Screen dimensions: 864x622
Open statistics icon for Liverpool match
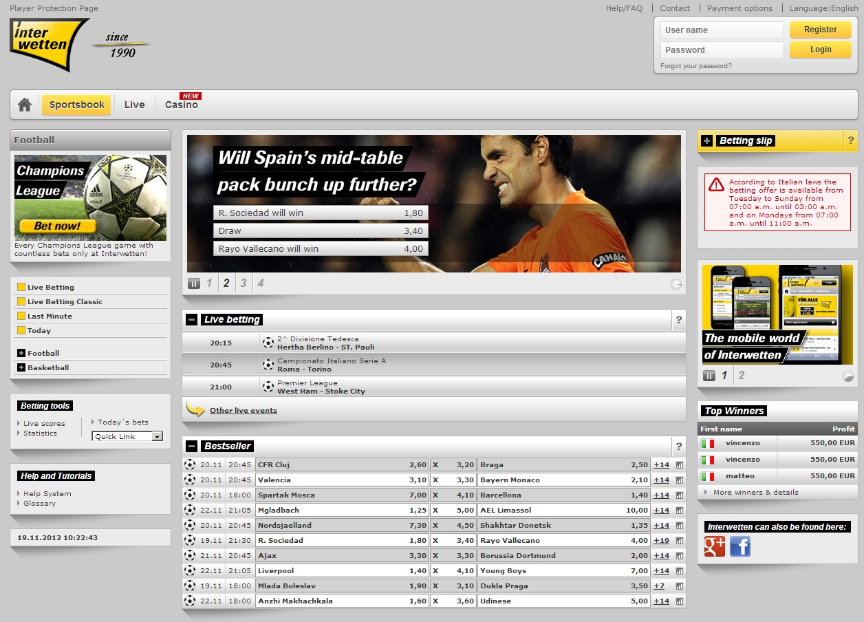(680, 570)
